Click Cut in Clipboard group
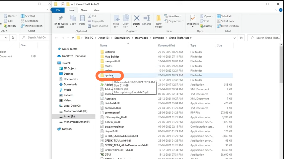 pos(92,16)
